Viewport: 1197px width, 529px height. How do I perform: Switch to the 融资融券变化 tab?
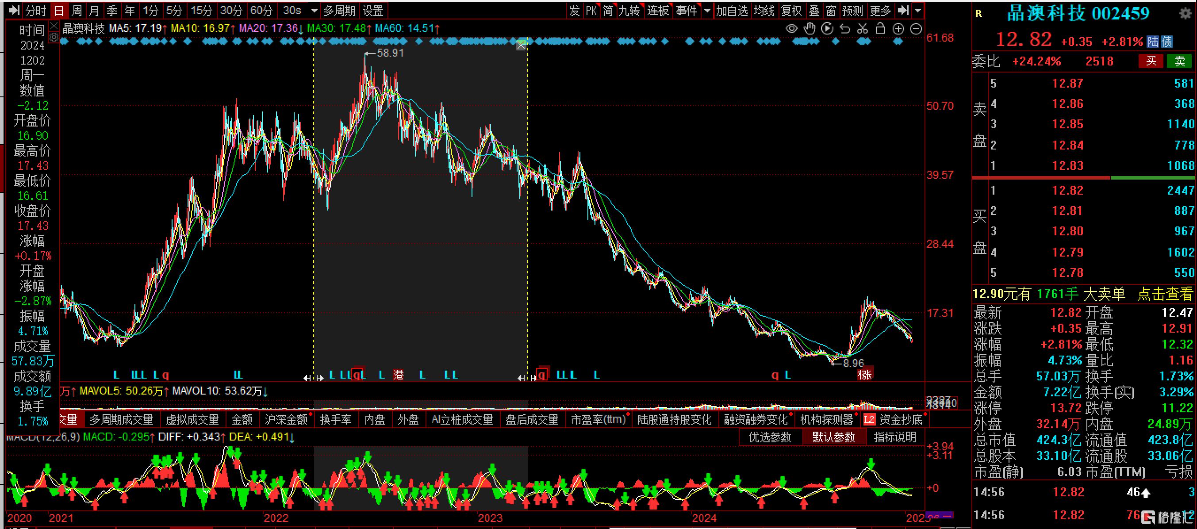click(x=756, y=420)
